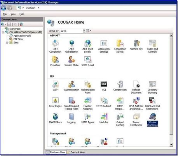Open the ISAPI Filters feature
Image resolution: width=178 pixels, height=156 pixels.
(x=55, y=118)
